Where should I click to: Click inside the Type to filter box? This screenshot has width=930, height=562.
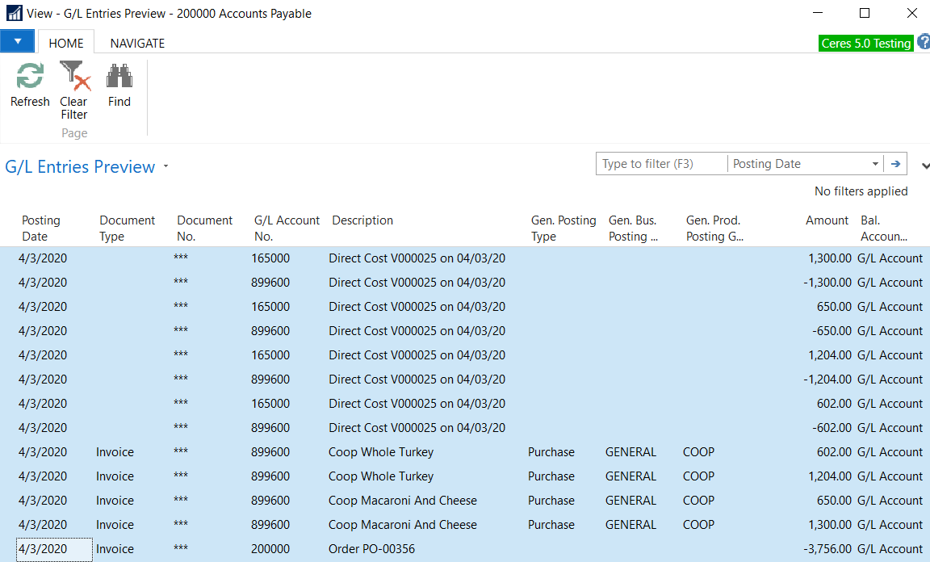pyautogui.click(x=660, y=164)
